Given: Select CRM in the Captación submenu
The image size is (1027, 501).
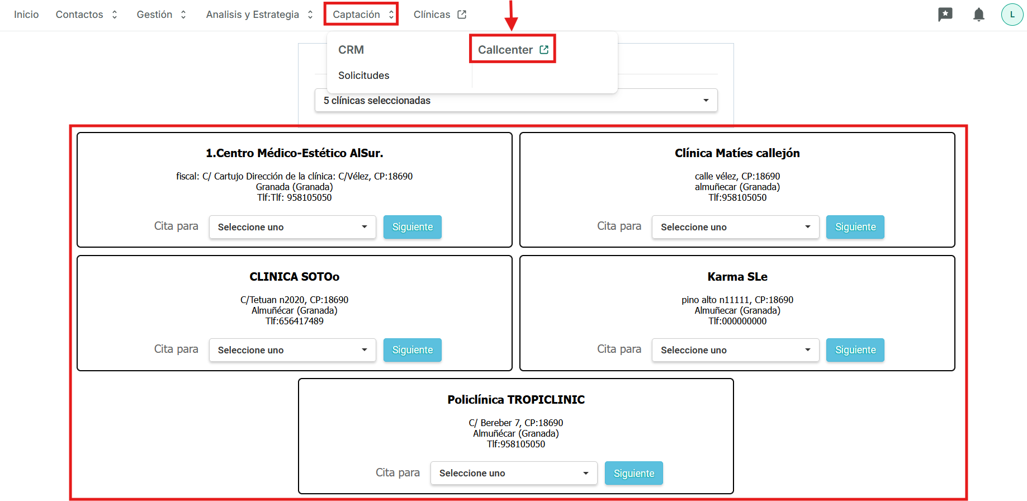Looking at the screenshot, I should point(351,50).
